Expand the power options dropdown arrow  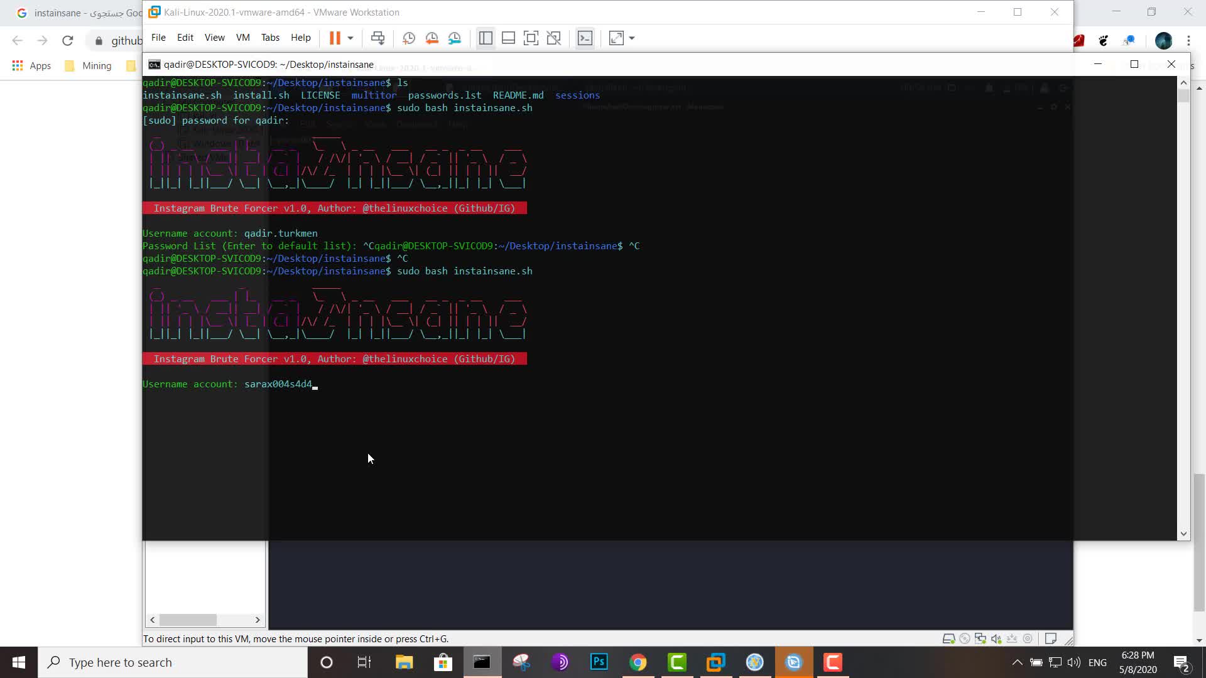[350, 38]
